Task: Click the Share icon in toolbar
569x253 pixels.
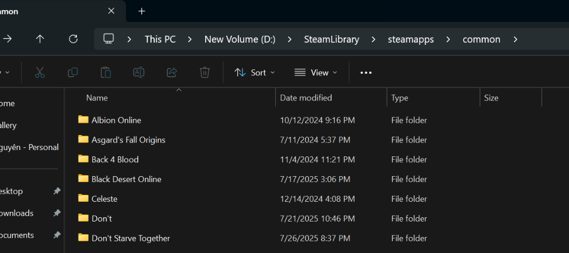Action: coord(172,73)
